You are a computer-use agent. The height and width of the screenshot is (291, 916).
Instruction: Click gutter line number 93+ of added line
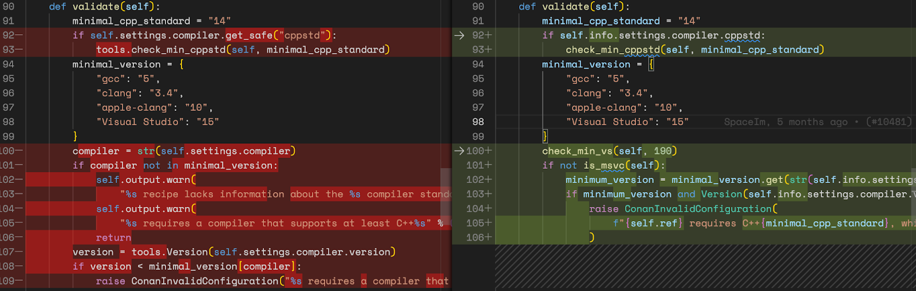tap(482, 50)
